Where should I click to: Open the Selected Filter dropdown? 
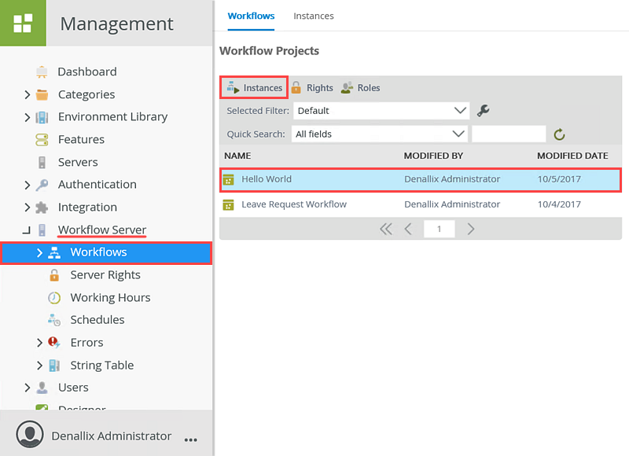tap(381, 111)
